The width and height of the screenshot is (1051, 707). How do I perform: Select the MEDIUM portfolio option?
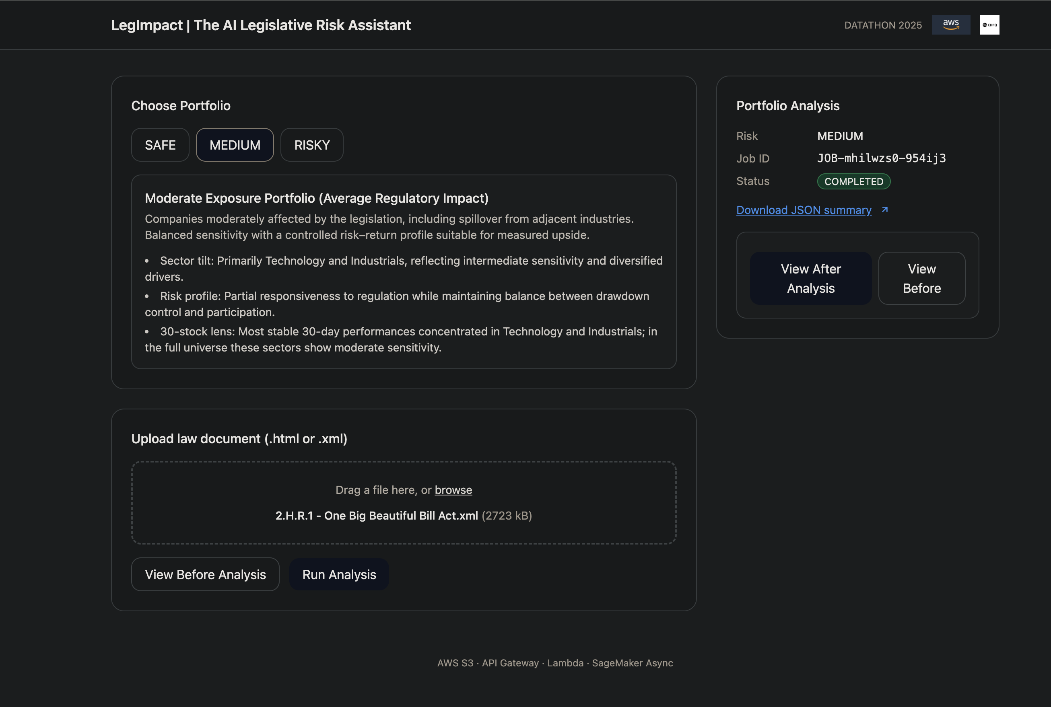click(x=235, y=145)
